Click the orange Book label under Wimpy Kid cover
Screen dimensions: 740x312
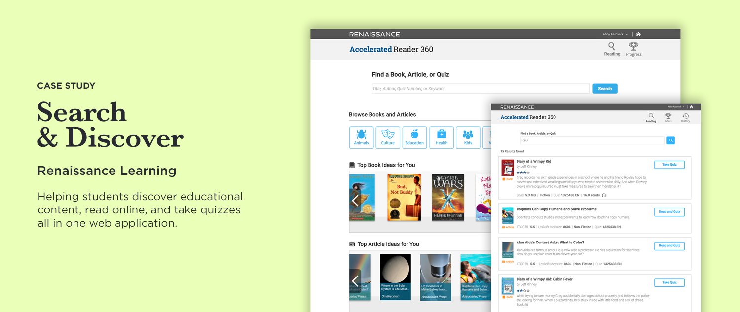point(508,179)
